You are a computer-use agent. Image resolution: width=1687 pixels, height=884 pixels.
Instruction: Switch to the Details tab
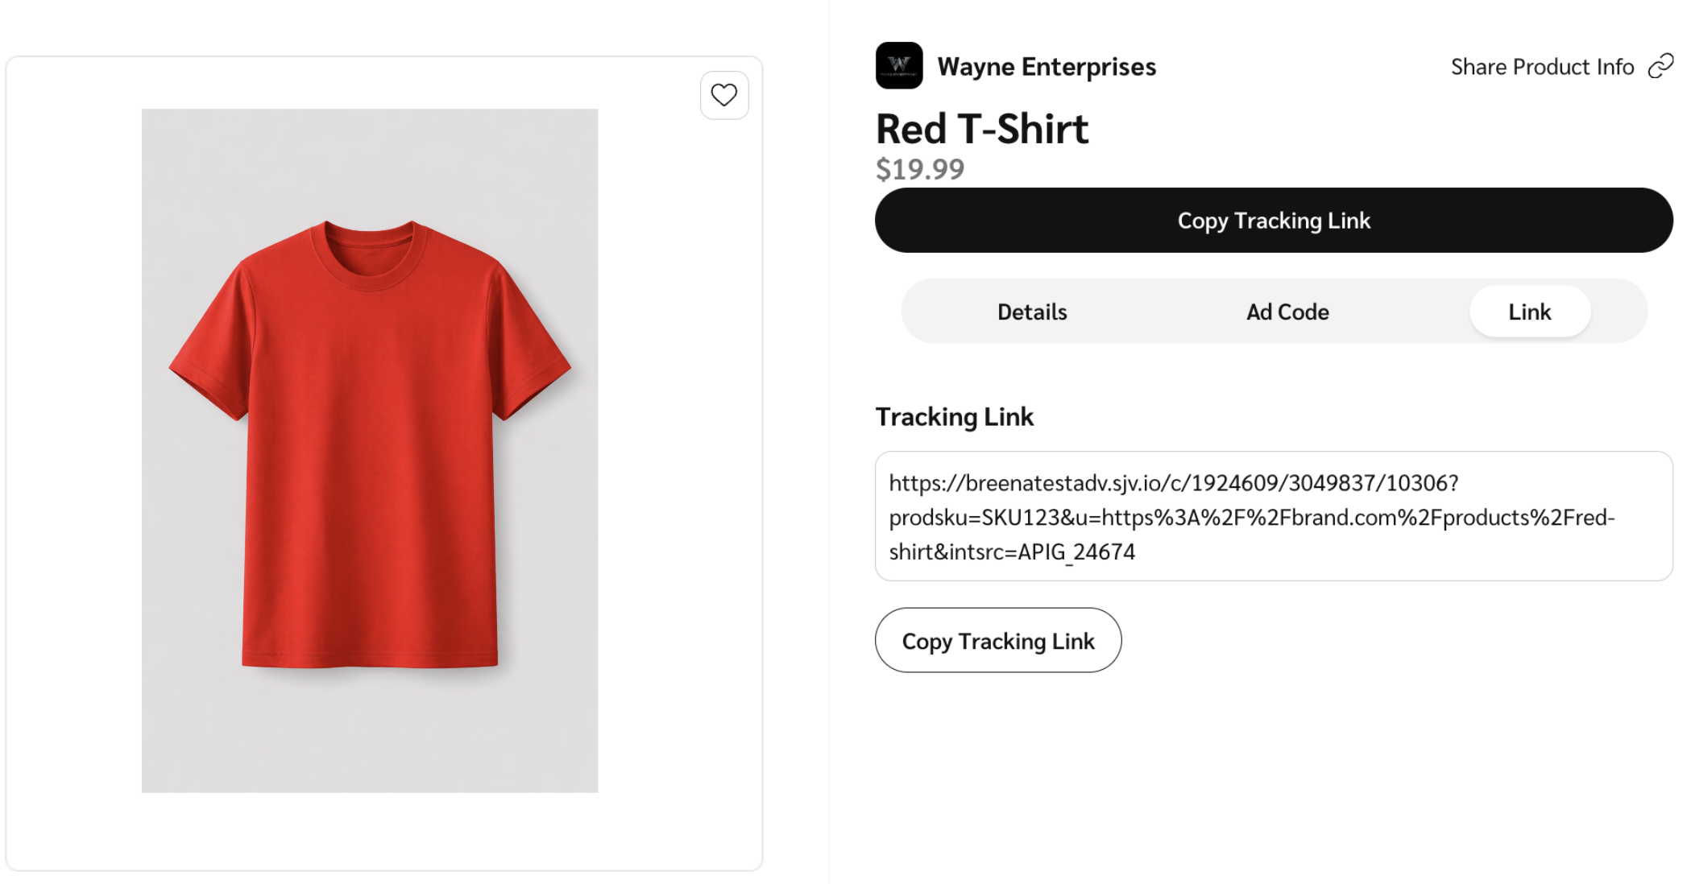pos(1031,312)
